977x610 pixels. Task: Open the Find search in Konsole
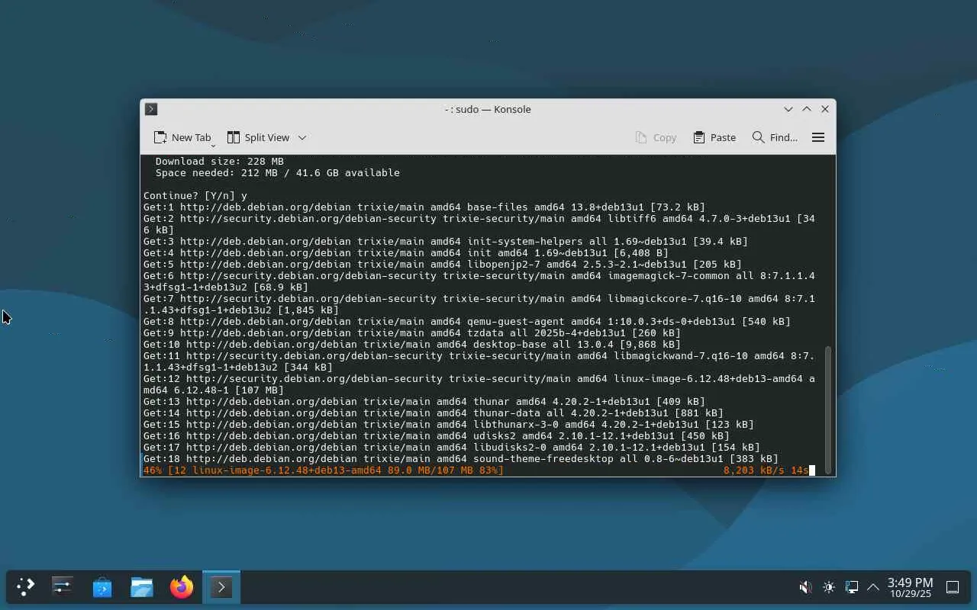pos(775,137)
